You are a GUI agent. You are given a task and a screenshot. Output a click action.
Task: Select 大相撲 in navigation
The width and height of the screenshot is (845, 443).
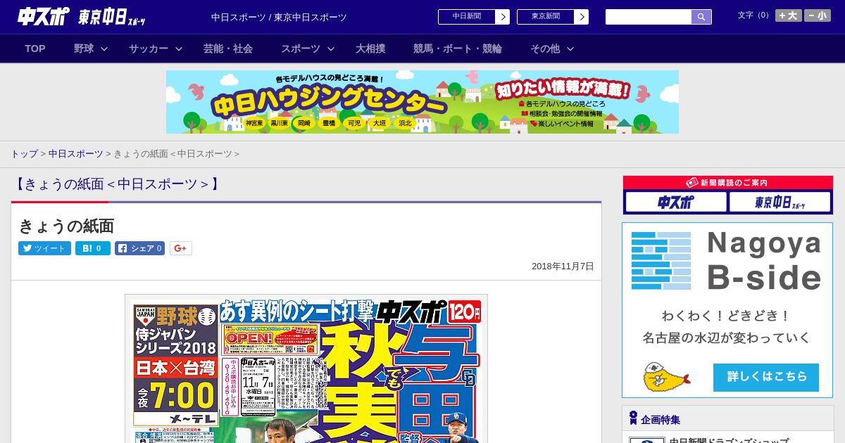370,49
